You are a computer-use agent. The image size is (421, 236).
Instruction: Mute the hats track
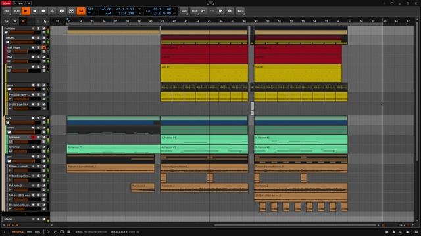click(x=43, y=67)
